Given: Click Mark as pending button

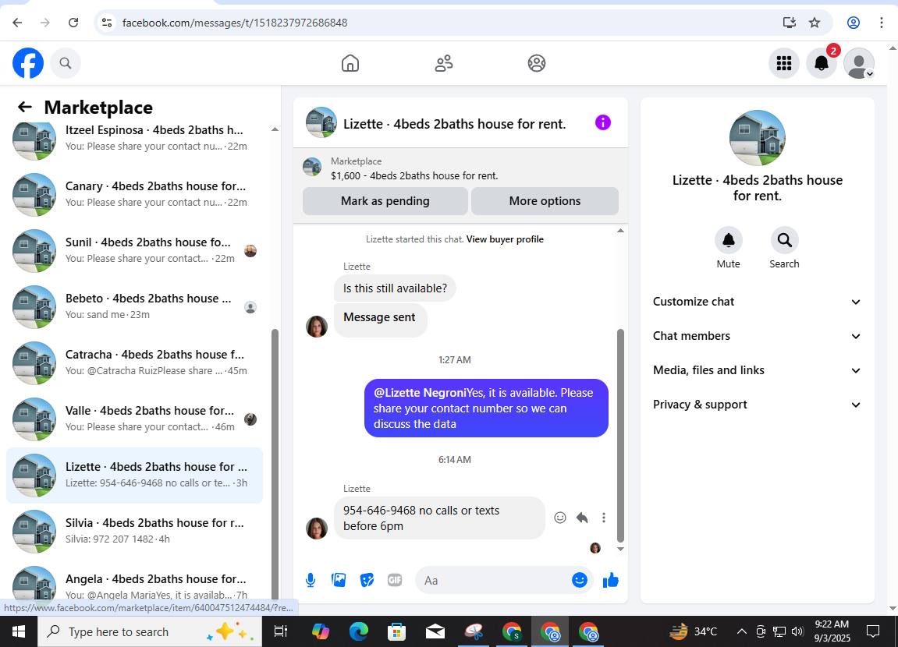Looking at the screenshot, I should [x=385, y=201].
